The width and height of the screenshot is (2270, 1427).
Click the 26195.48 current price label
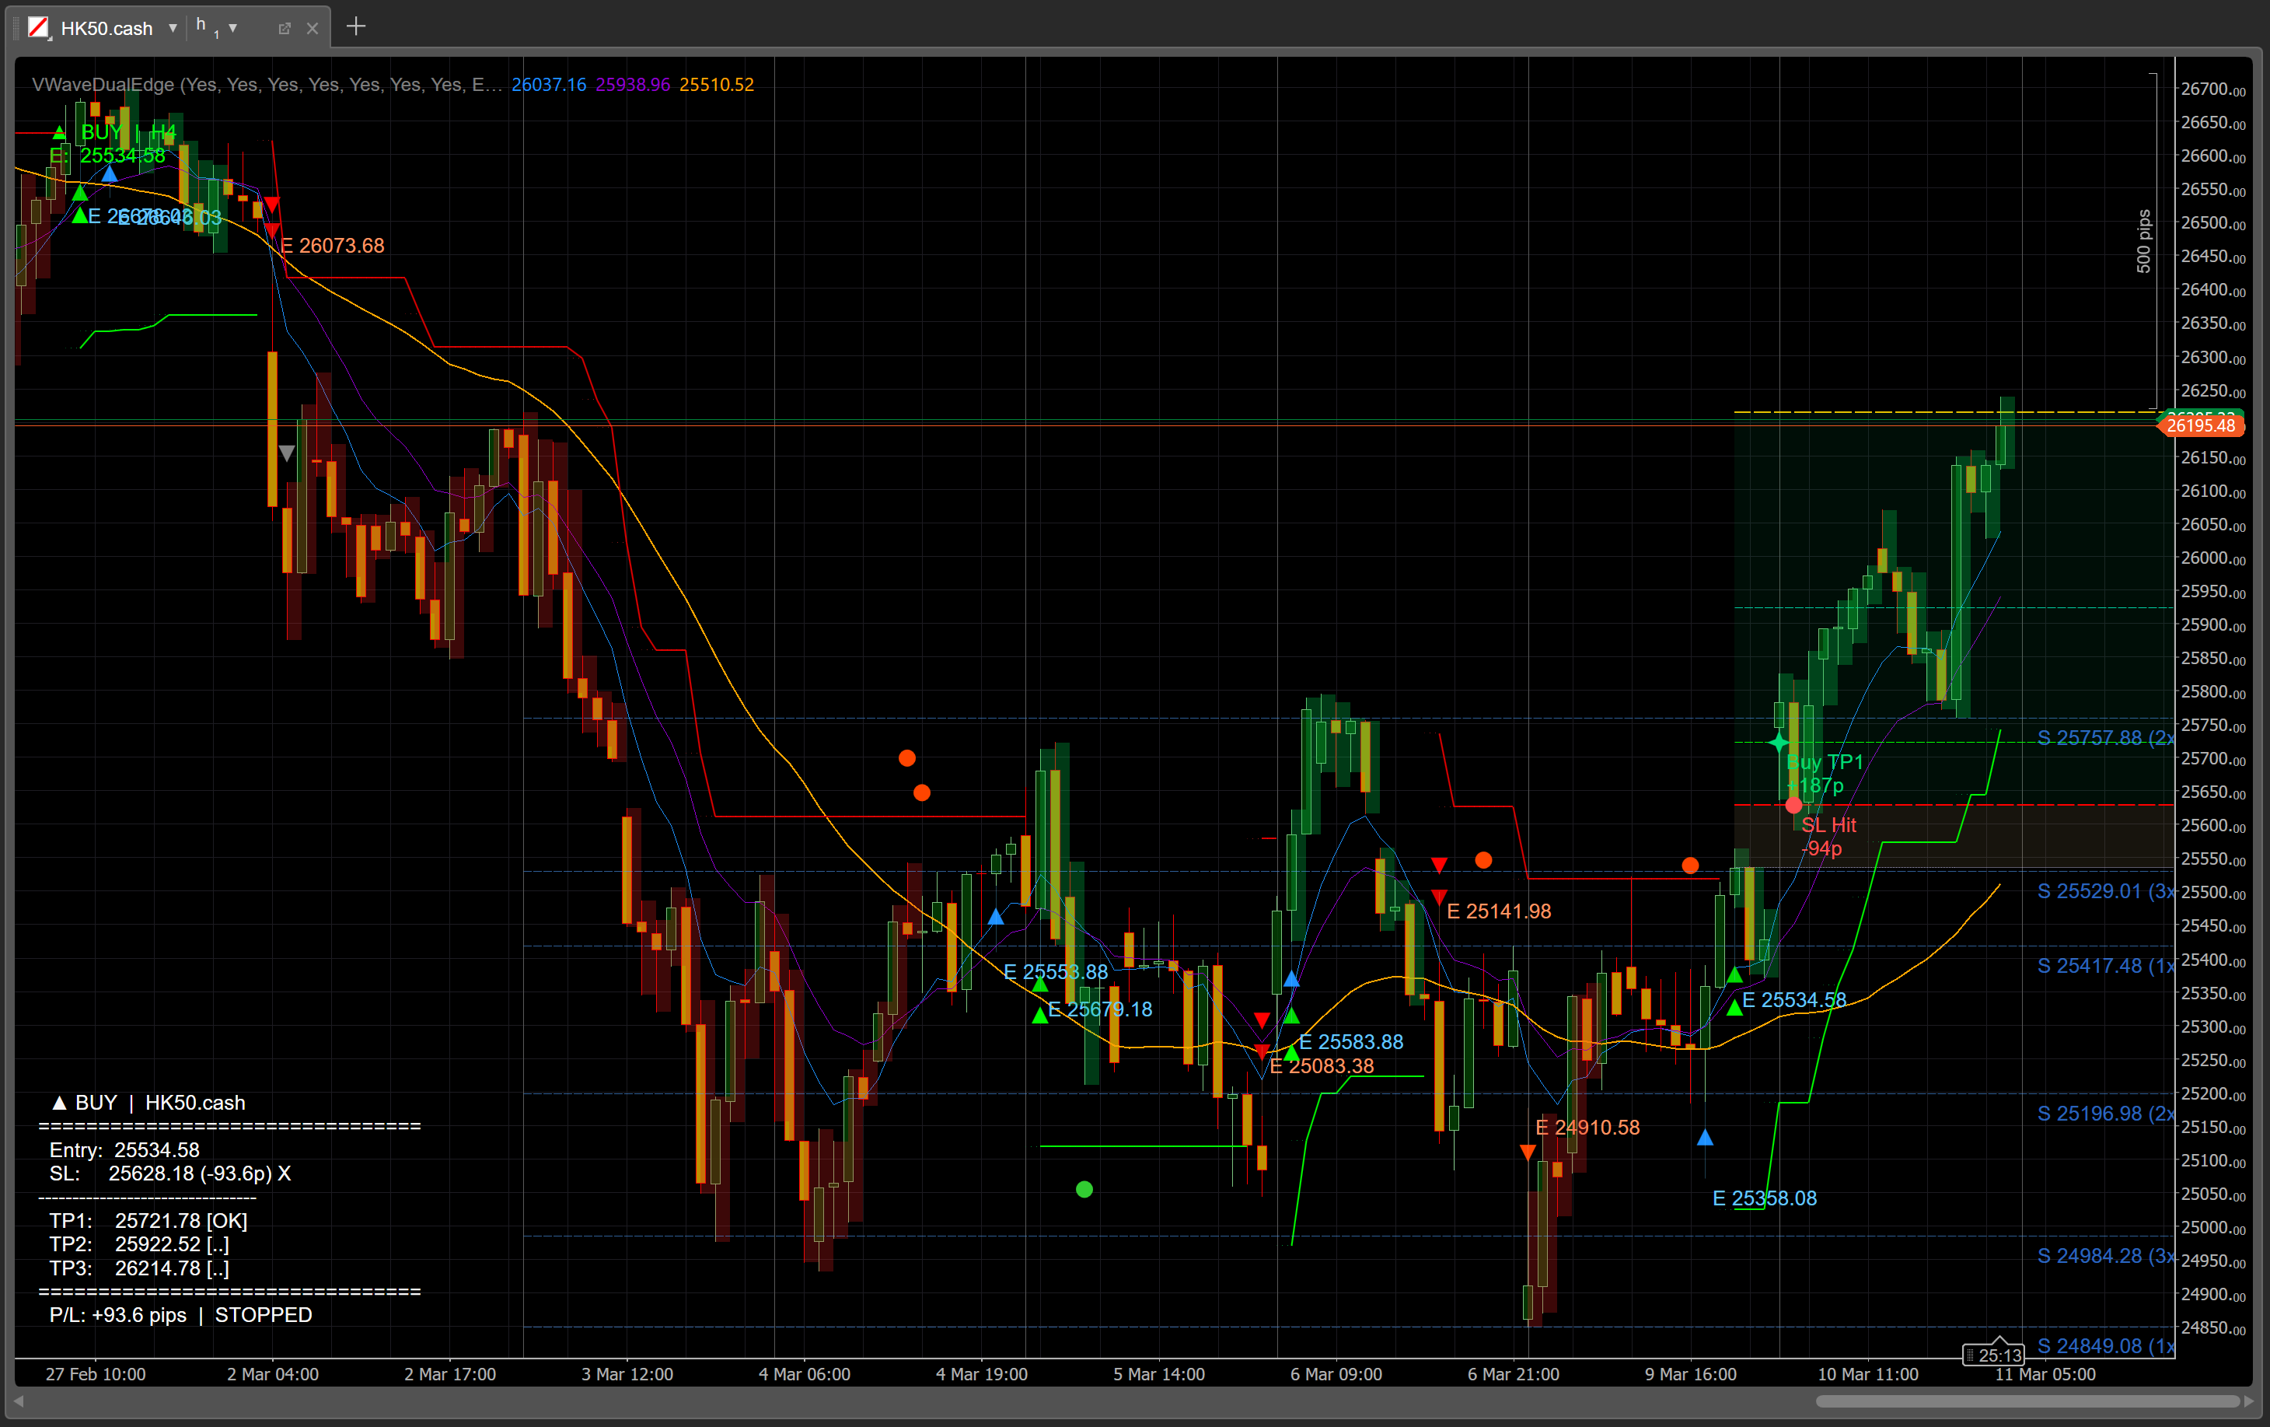[2201, 425]
